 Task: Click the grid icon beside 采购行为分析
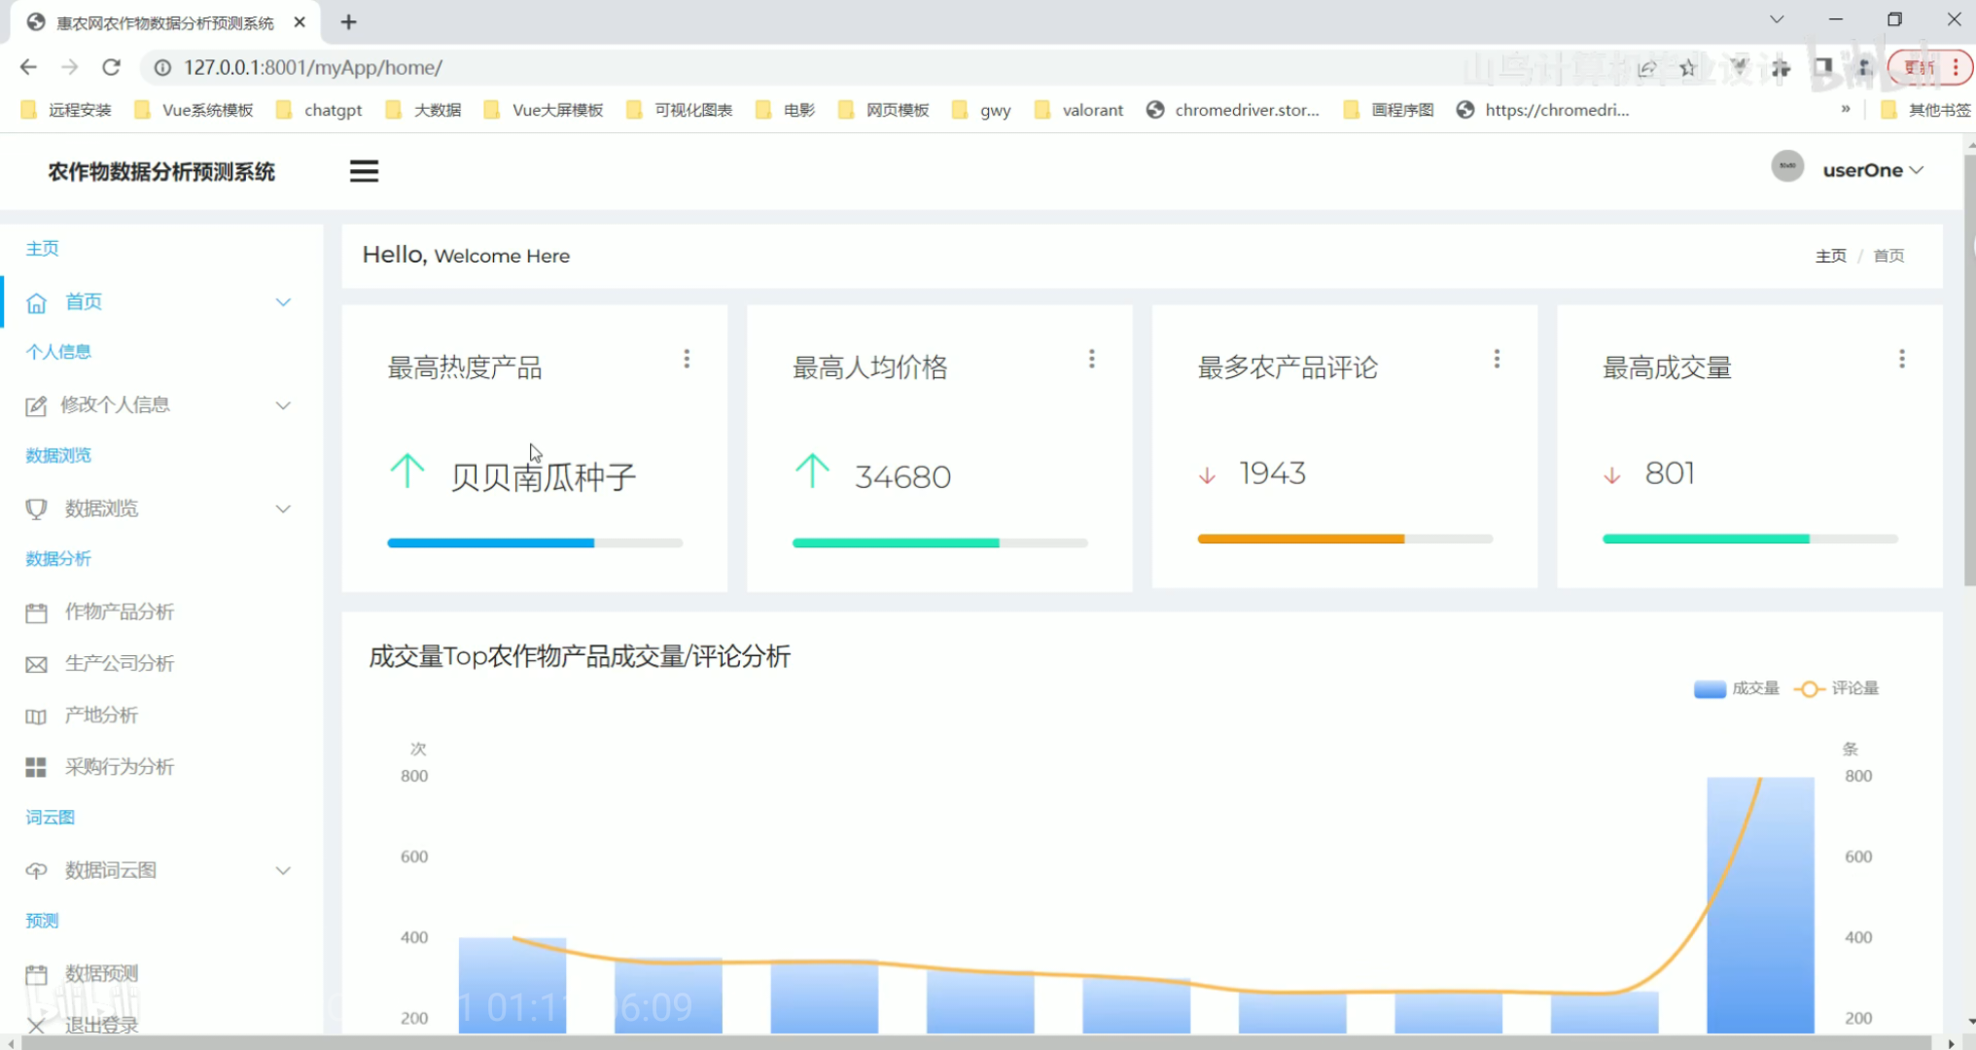[36, 768]
